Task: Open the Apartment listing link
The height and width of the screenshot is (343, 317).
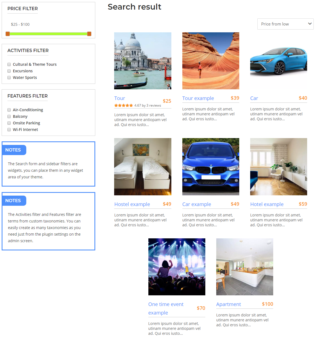Action: pyautogui.click(x=229, y=304)
